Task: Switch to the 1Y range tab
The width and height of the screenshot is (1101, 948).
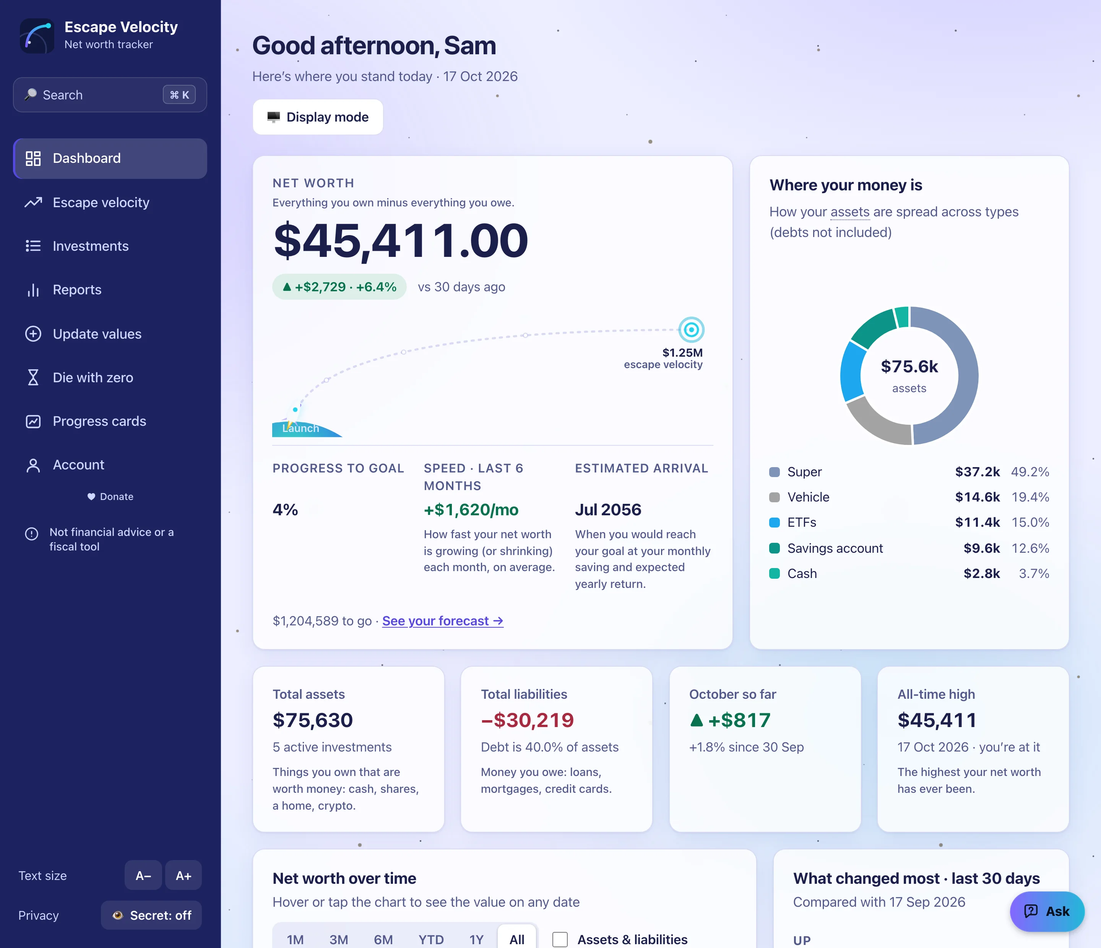Action: click(x=477, y=940)
